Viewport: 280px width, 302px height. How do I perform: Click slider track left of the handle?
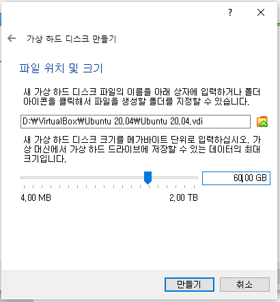pyautogui.click(x=82, y=178)
